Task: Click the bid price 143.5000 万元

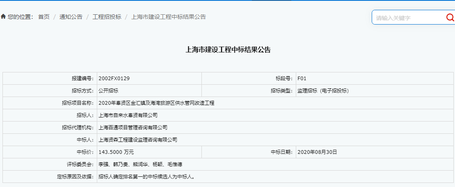Action: point(116,152)
